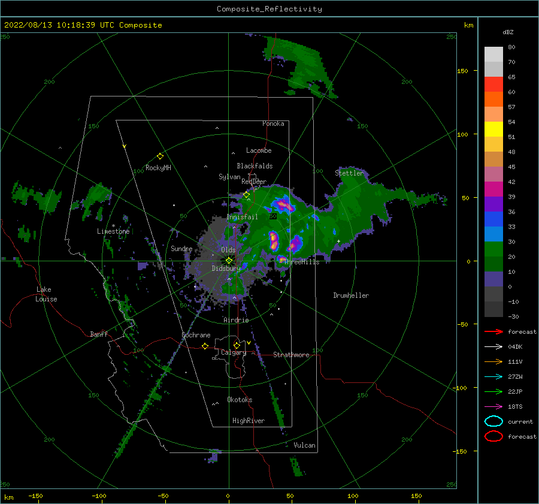Select the red 60-65 dBZ color swatch
The image size is (539, 504).
493,84
